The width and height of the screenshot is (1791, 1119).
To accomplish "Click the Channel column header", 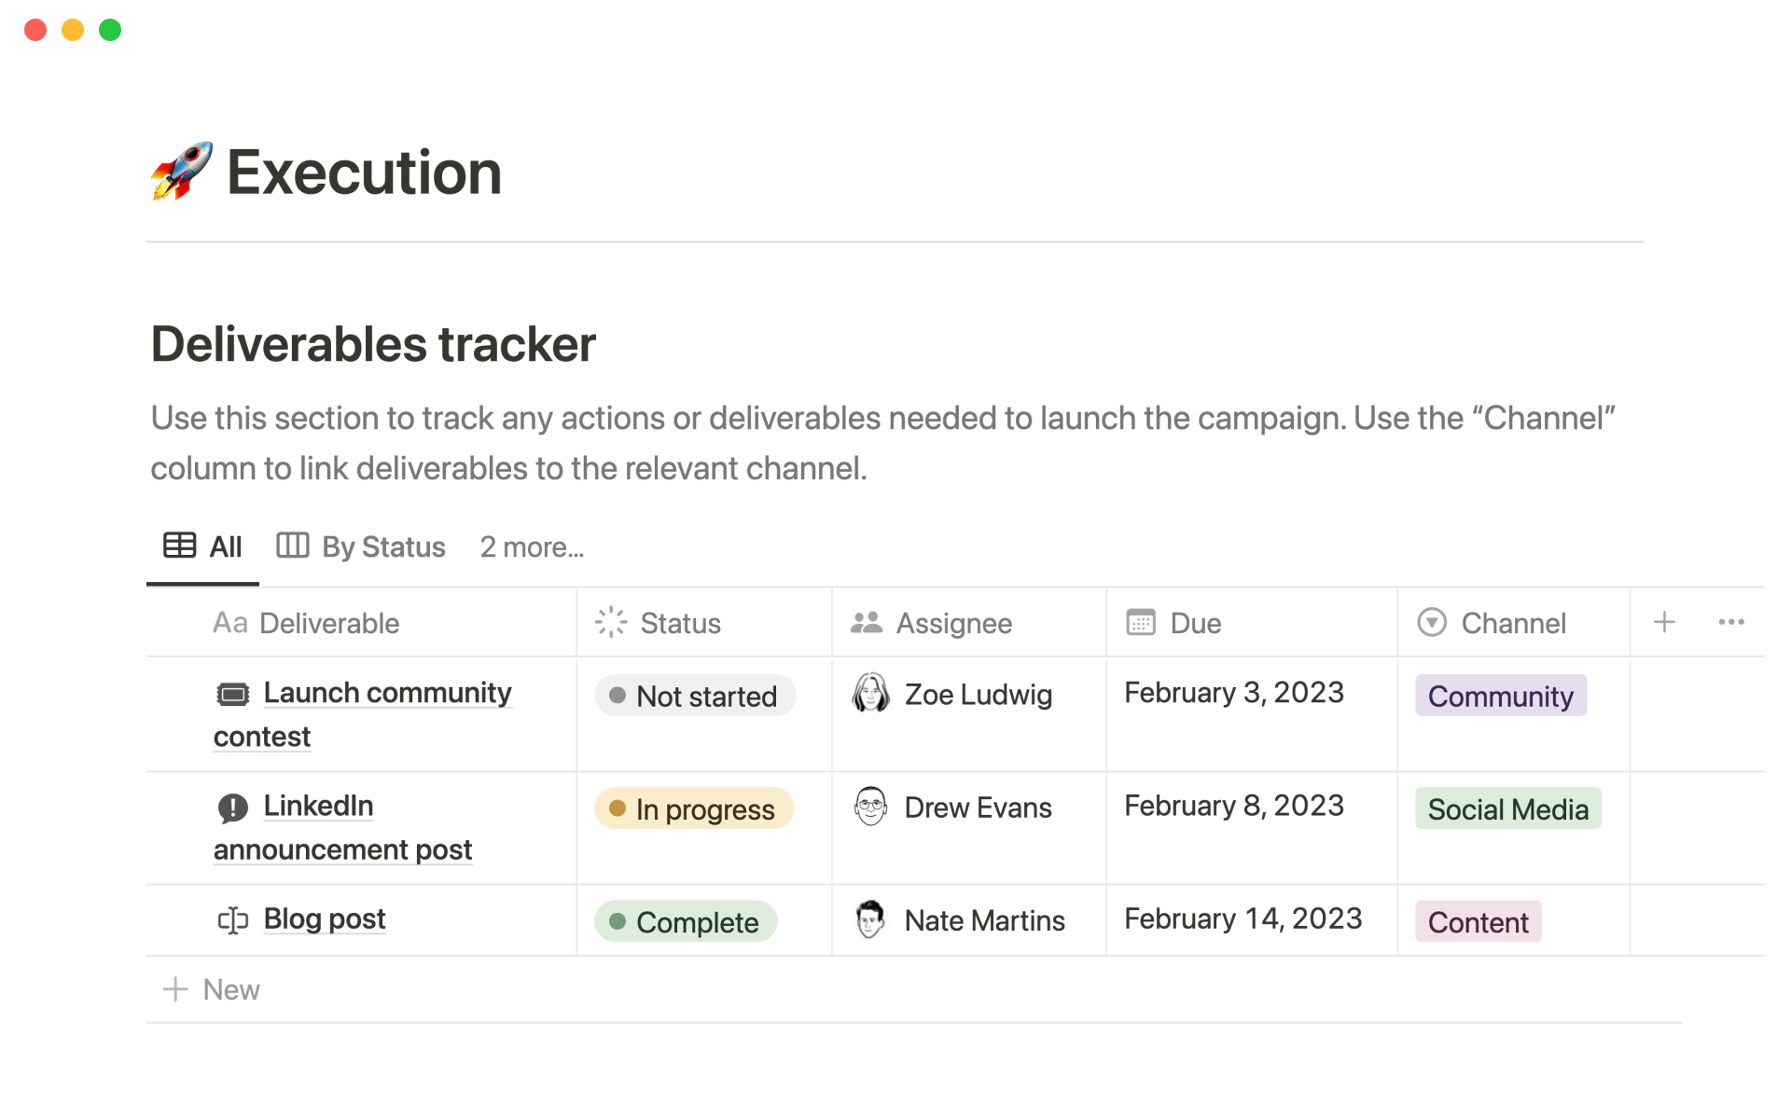I will (1512, 623).
